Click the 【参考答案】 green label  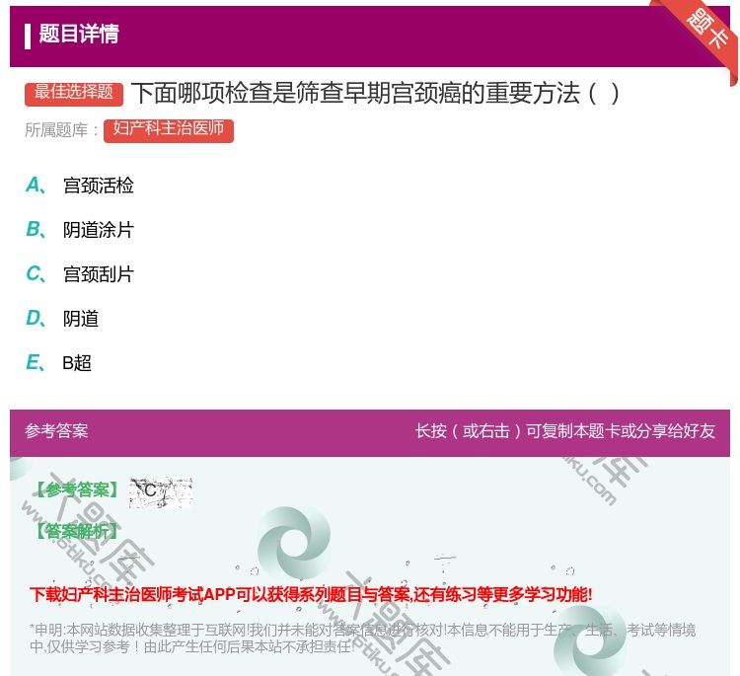click(77, 490)
